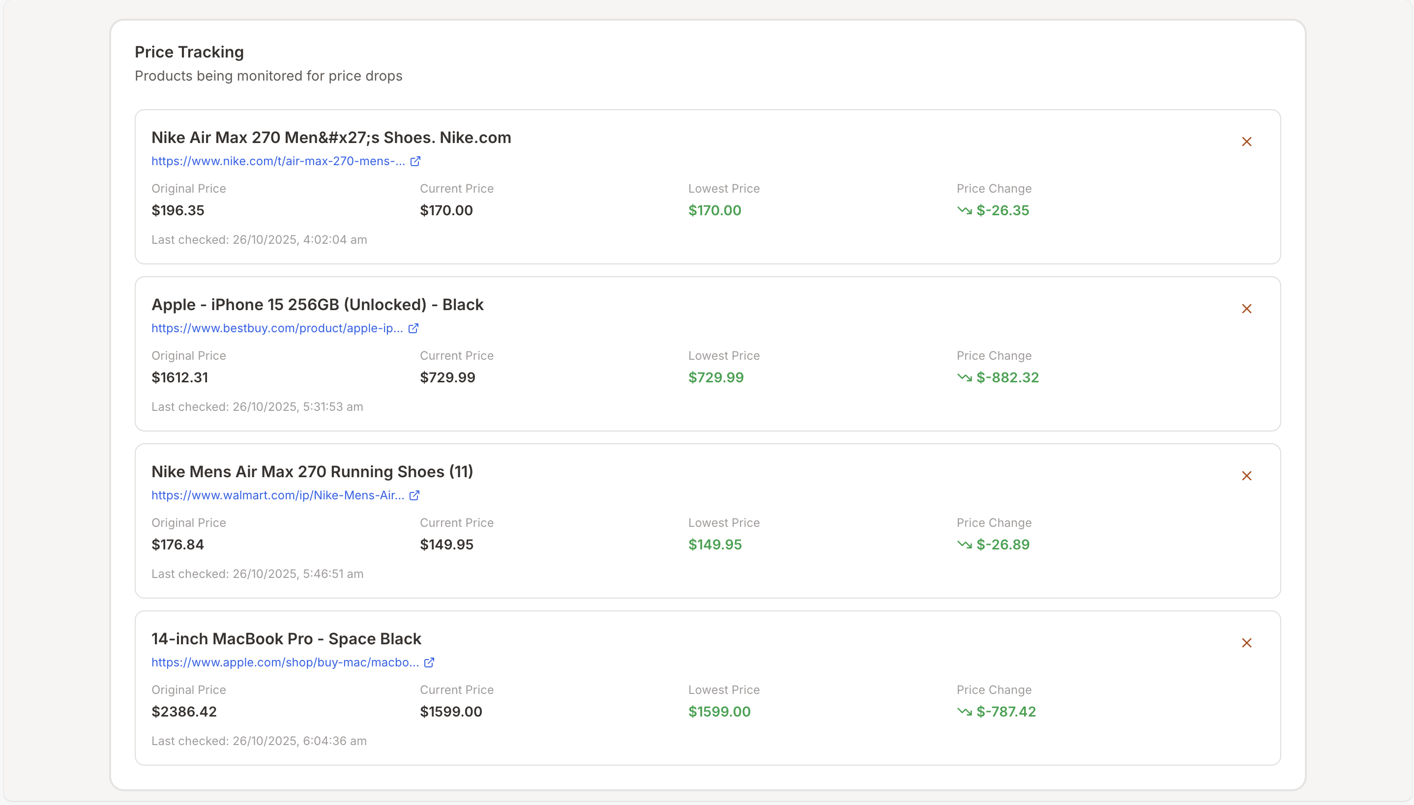The image size is (1414, 805).
Task: Delete the iPhone 15 256GB tracked item
Action: [x=1246, y=309]
